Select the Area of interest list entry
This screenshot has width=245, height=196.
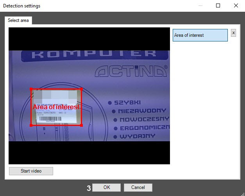(x=200, y=35)
